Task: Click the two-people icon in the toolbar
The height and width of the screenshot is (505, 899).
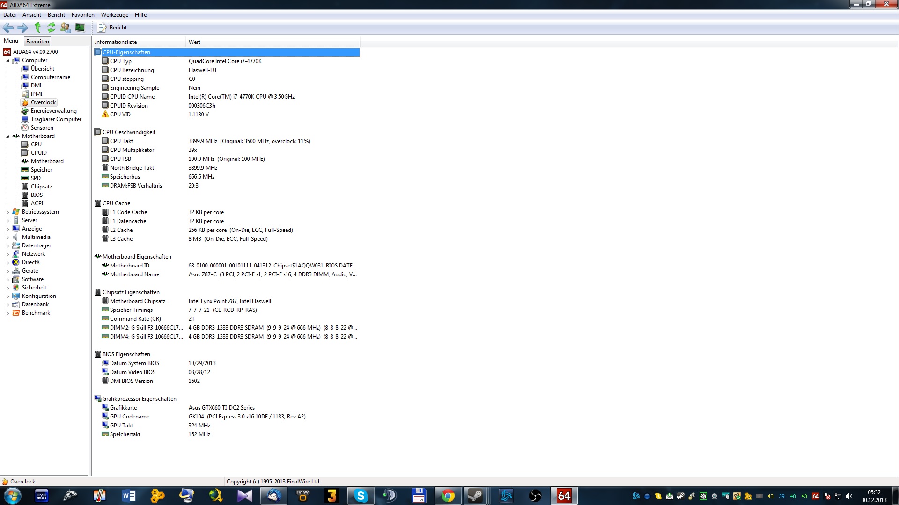Action: (66, 28)
